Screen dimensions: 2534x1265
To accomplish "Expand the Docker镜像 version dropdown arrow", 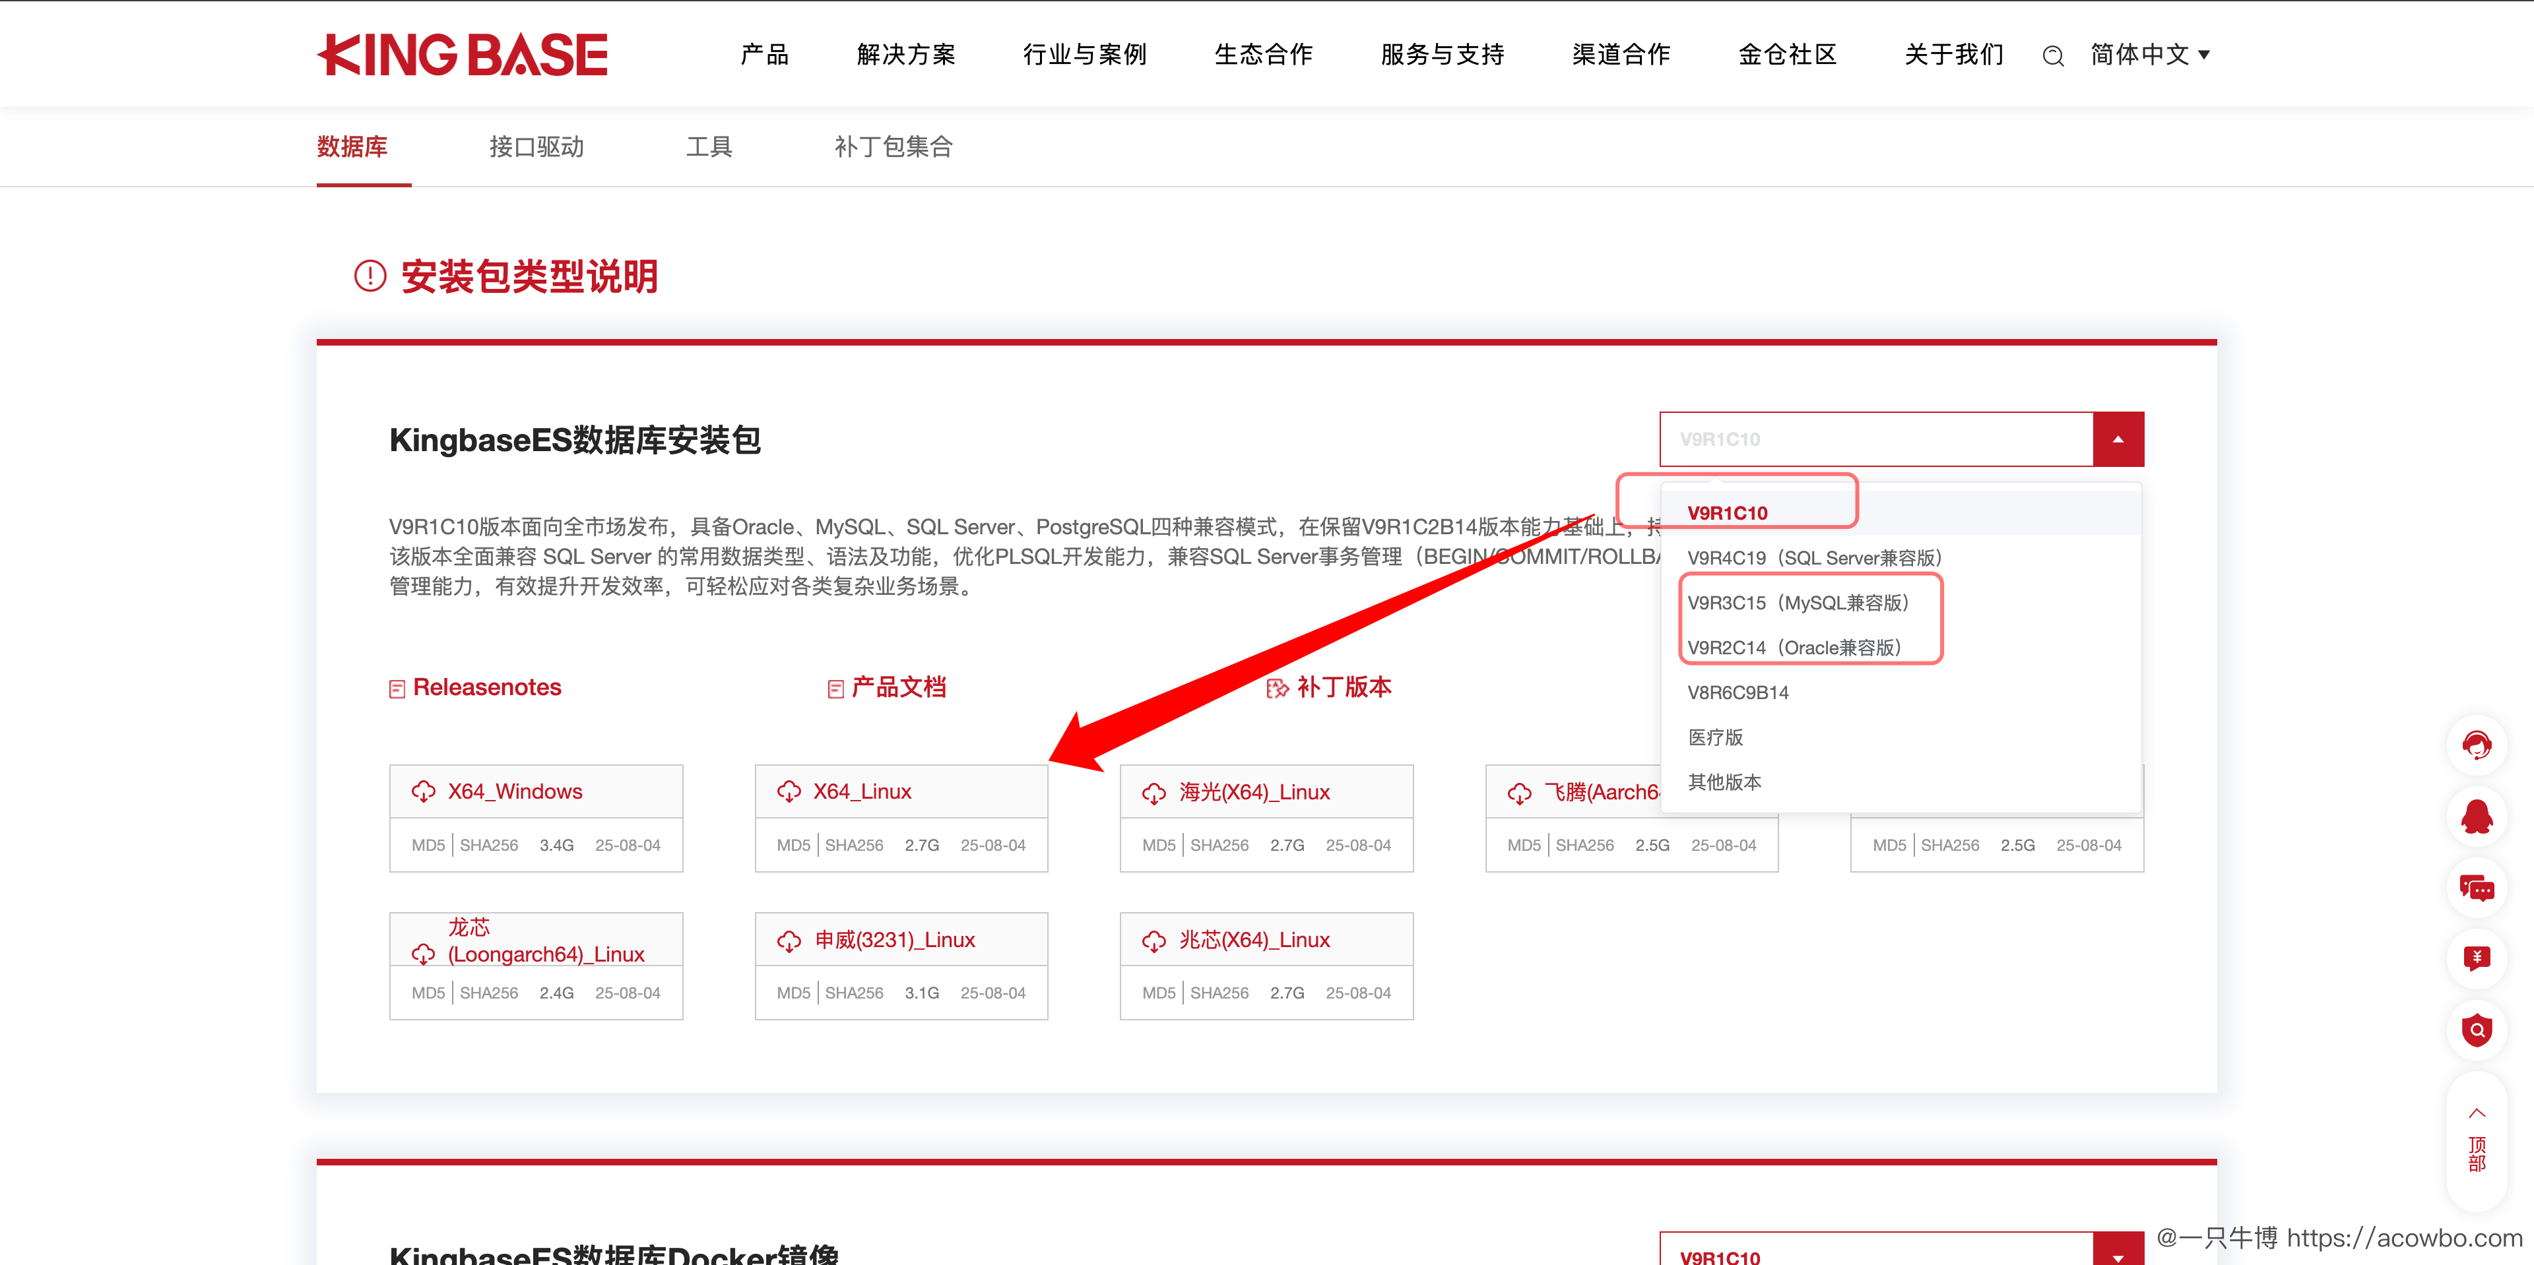I will [x=2118, y=1250].
